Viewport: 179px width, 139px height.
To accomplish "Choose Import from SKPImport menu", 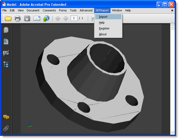I will pyautogui.click(x=108, y=17).
